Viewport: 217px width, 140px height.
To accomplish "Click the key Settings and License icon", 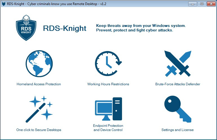I will [178, 109].
